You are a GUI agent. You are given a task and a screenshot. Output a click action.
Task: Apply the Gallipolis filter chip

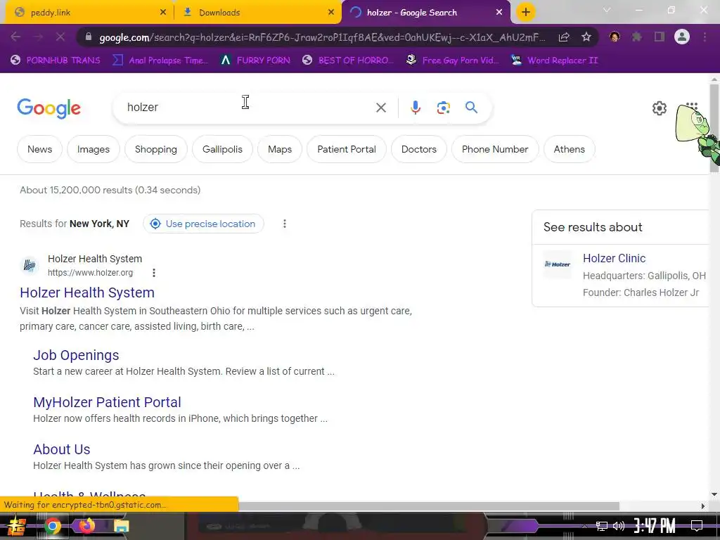click(x=222, y=149)
